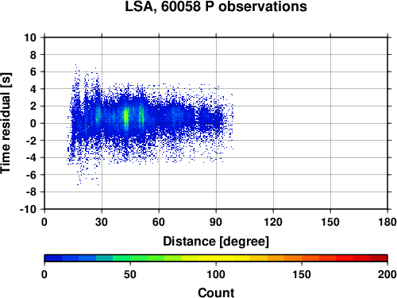397x298 pixels.
Task: Click the x-axis tick label 120
Action: coord(273,222)
